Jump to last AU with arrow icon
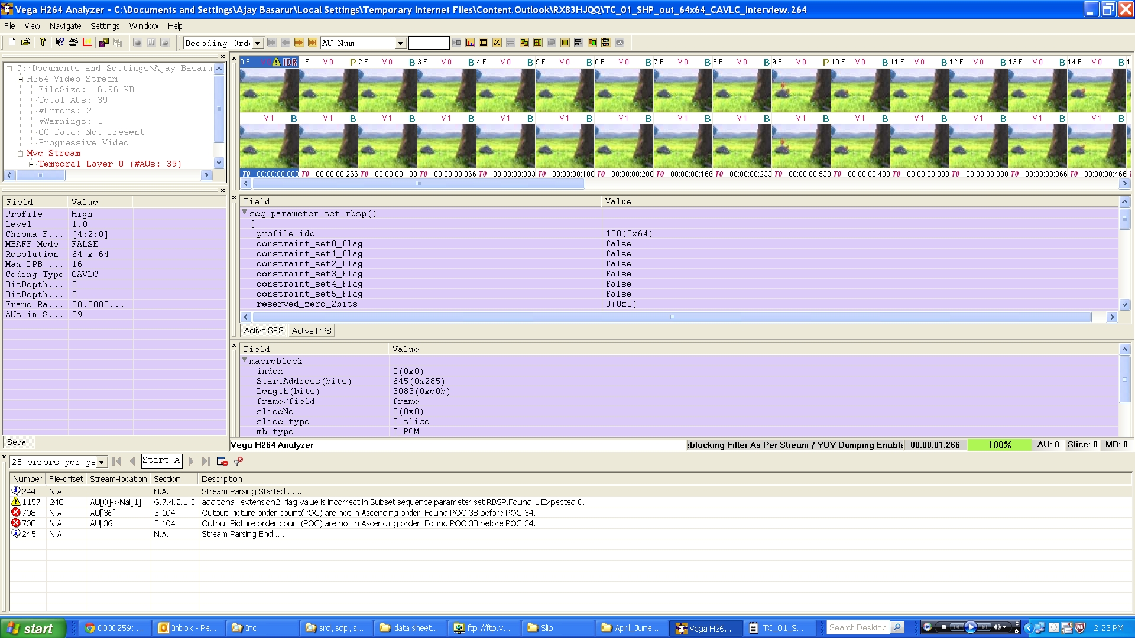 click(x=312, y=43)
